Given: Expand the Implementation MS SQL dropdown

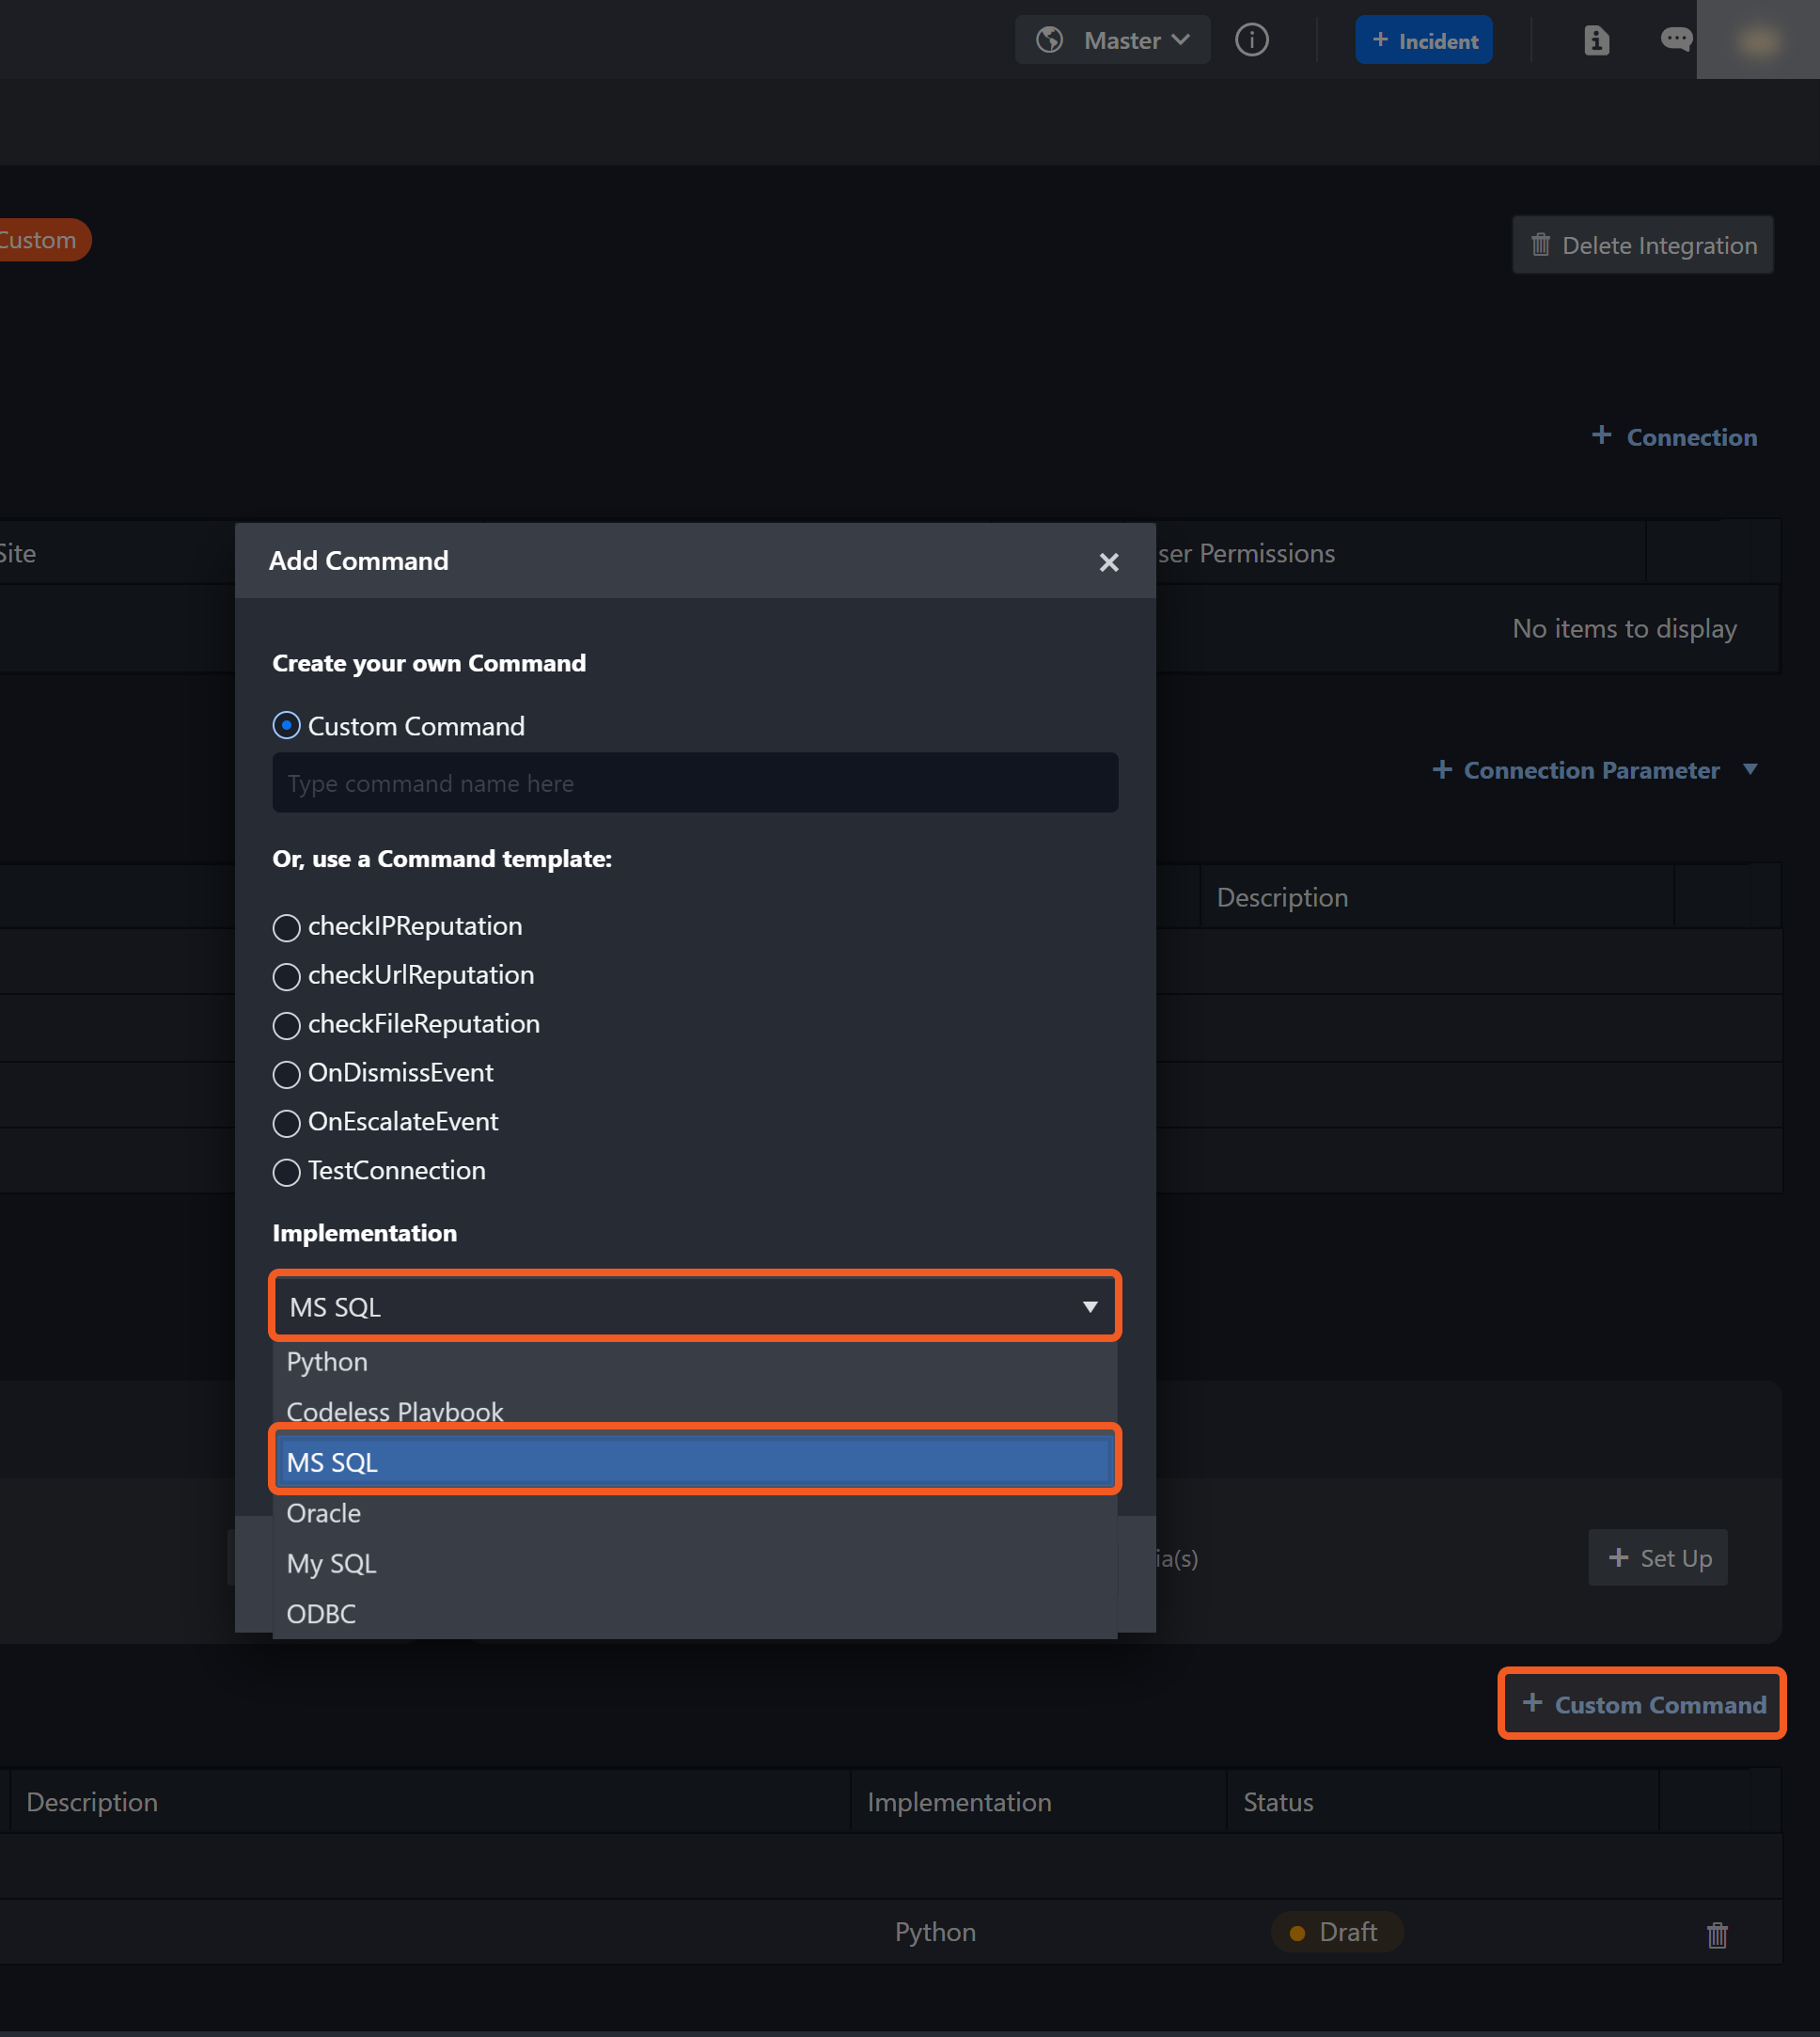Looking at the screenshot, I should pos(694,1306).
